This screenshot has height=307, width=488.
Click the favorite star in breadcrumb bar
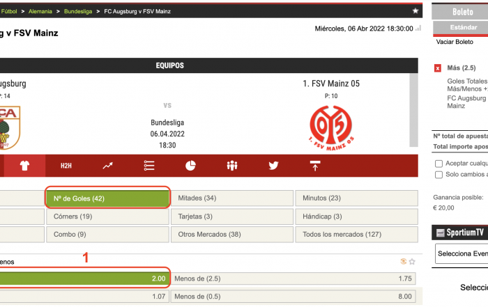point(415,11)
